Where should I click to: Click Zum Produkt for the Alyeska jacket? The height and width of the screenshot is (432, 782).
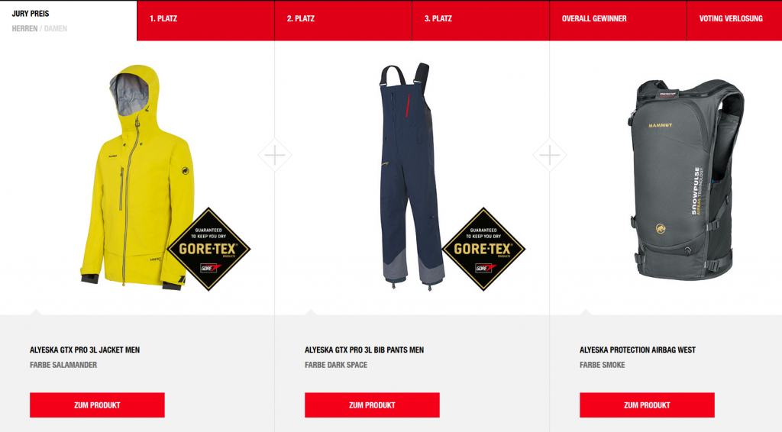pyautogui.click(x=97, y=405)
